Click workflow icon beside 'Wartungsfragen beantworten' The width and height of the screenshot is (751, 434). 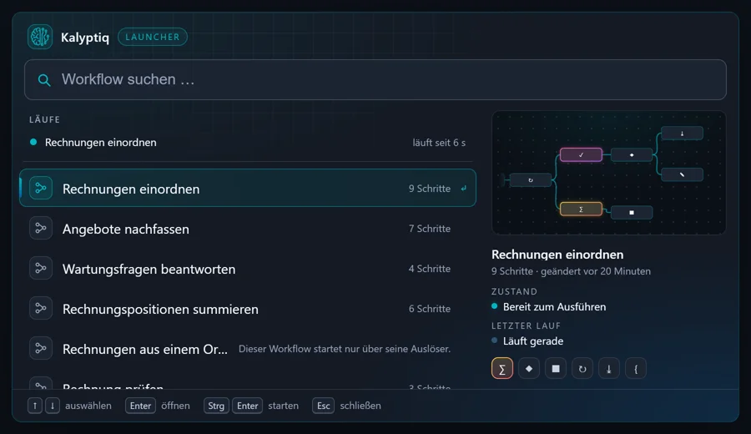pyautogui.click(x=41, y=268)
